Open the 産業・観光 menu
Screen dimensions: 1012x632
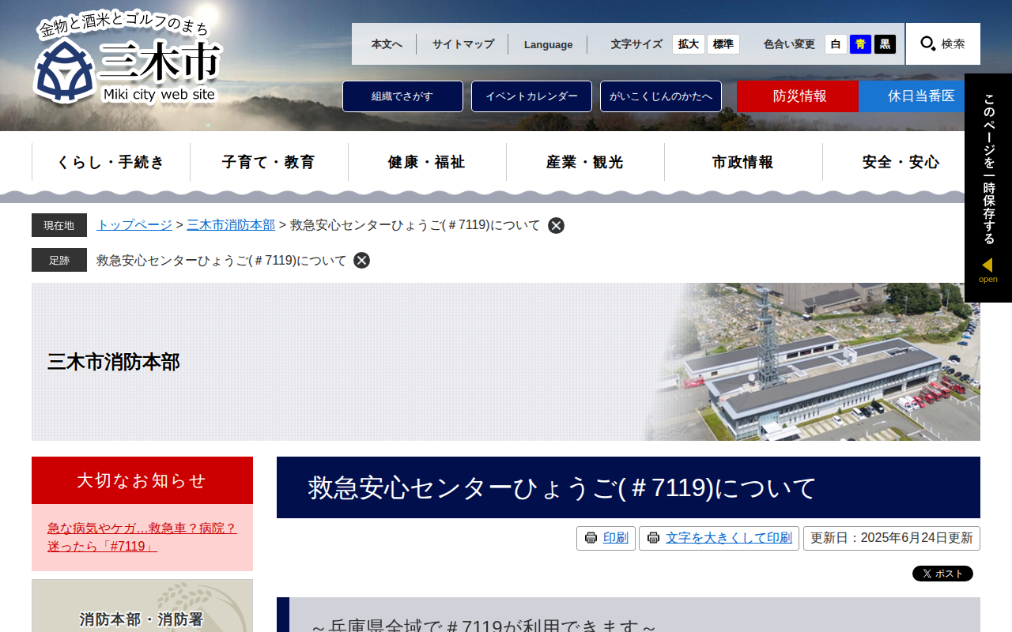click(585, 162)
